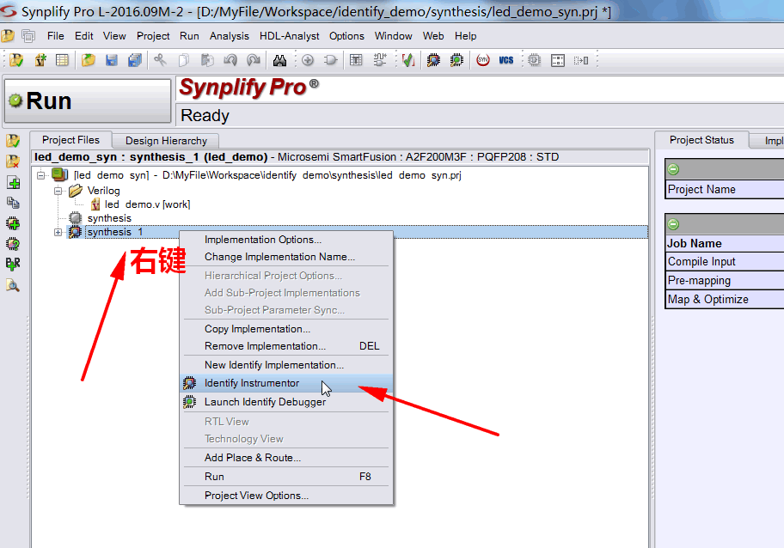The width and height of the screenshot is (784, 548).
Task: Click the binoculars Find icon
Action: [279, 60]
